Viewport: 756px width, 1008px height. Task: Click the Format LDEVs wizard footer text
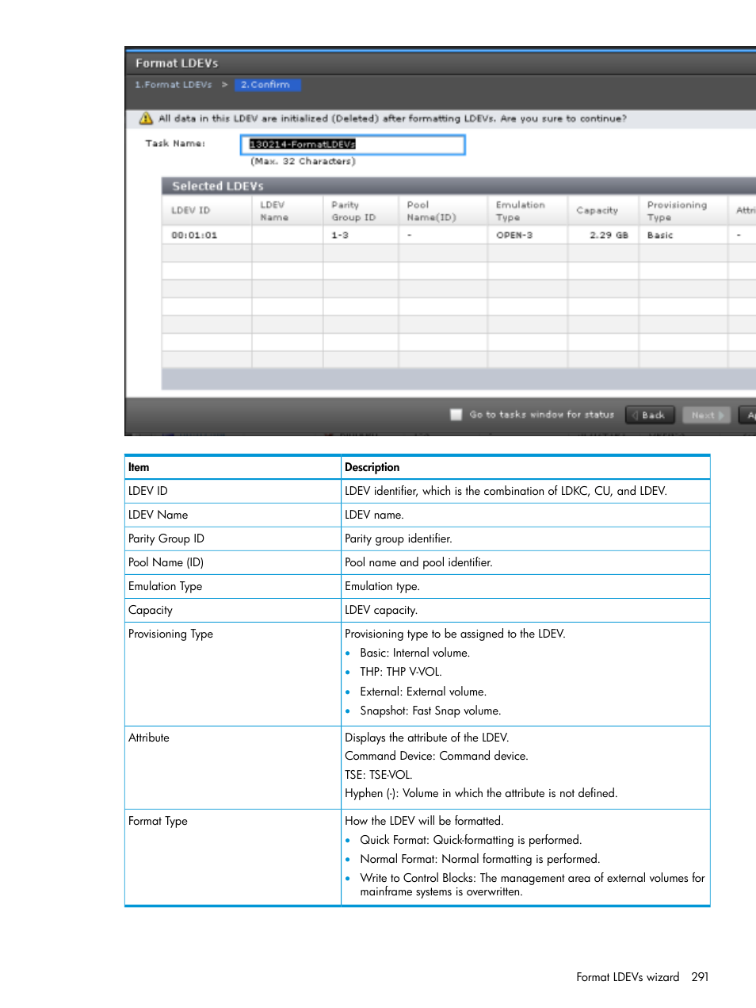(628, 977)
